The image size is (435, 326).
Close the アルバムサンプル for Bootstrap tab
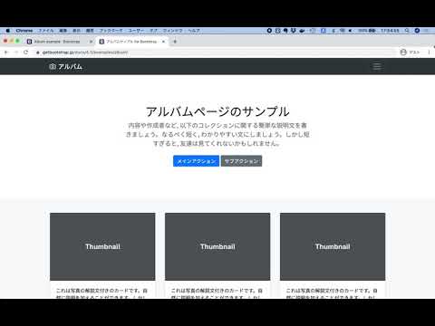tap(163, 42)
